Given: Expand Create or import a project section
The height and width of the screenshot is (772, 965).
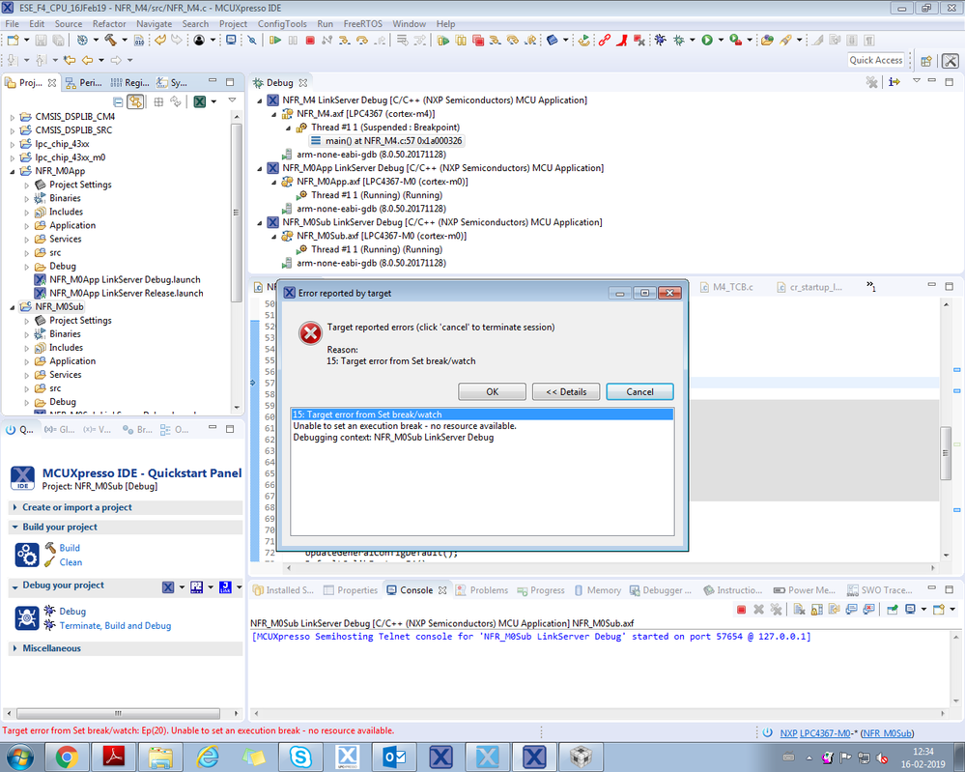Looking at the screenshot, I should coord(15,507).
